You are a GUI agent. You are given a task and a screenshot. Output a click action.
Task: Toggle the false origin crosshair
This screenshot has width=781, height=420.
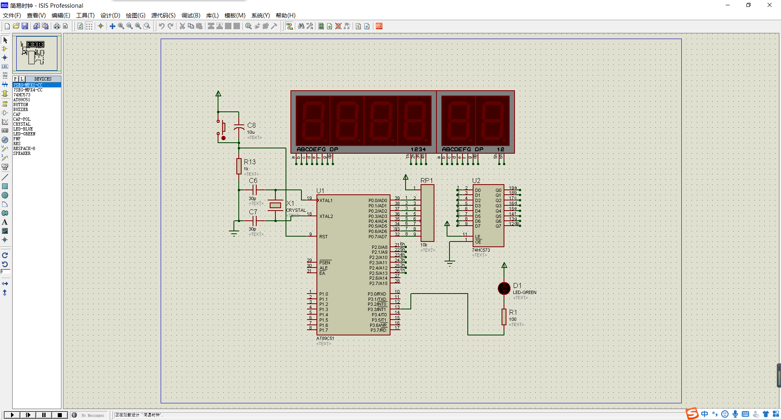[100, 26]
